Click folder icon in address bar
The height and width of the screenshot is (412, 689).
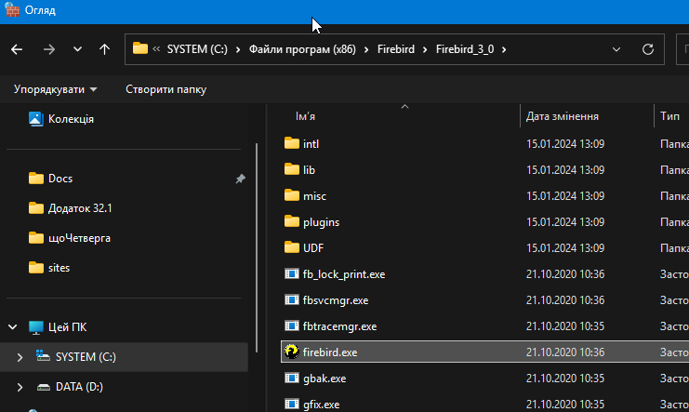(x=140, y=48)
